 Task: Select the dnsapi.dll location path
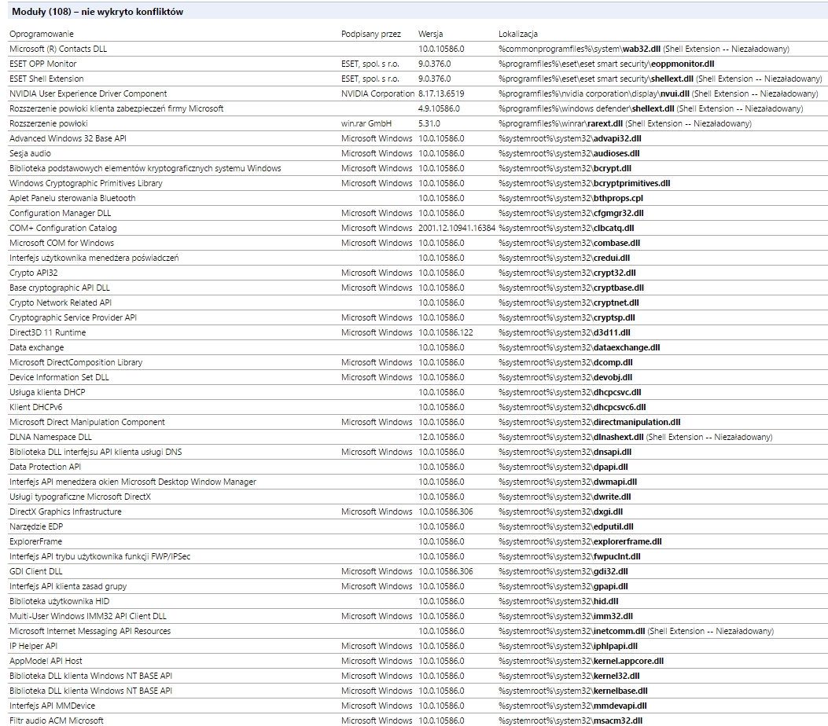565,452
